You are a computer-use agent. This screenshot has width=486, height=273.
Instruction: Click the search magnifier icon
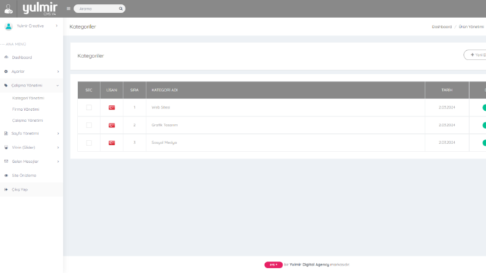click(121, 9)
